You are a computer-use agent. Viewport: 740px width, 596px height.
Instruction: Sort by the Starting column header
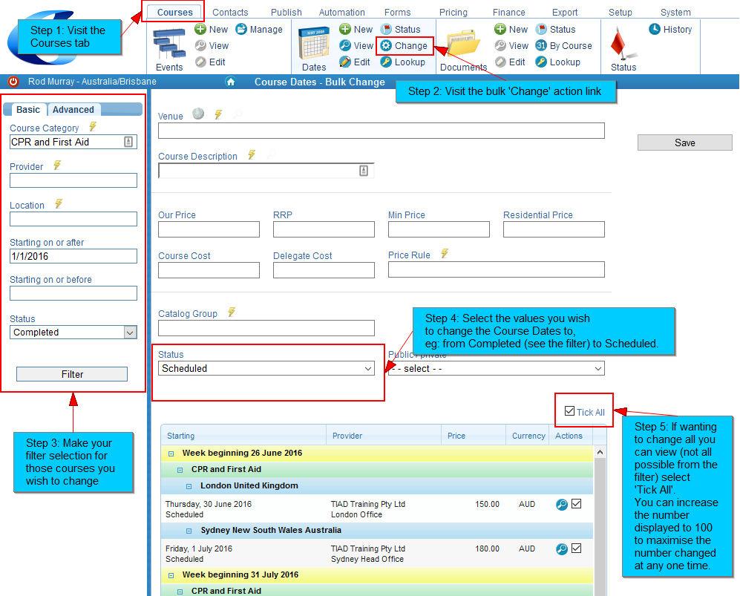coord(243,436)
